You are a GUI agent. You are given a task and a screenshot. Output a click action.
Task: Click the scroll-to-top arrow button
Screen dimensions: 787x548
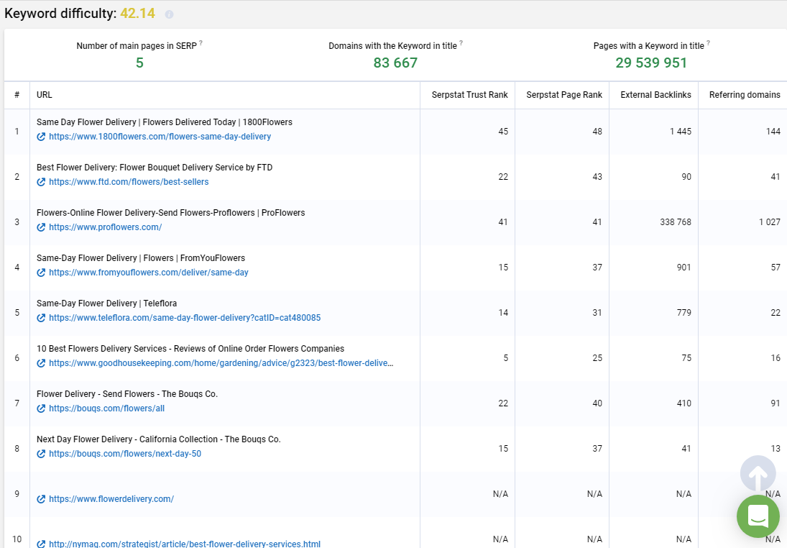click(758, 474)
